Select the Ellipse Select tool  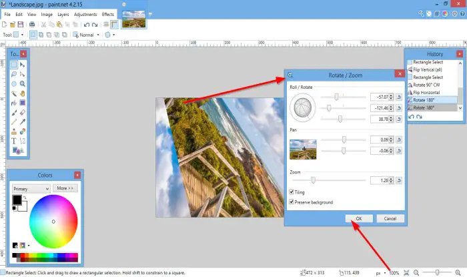pos(14,83)
